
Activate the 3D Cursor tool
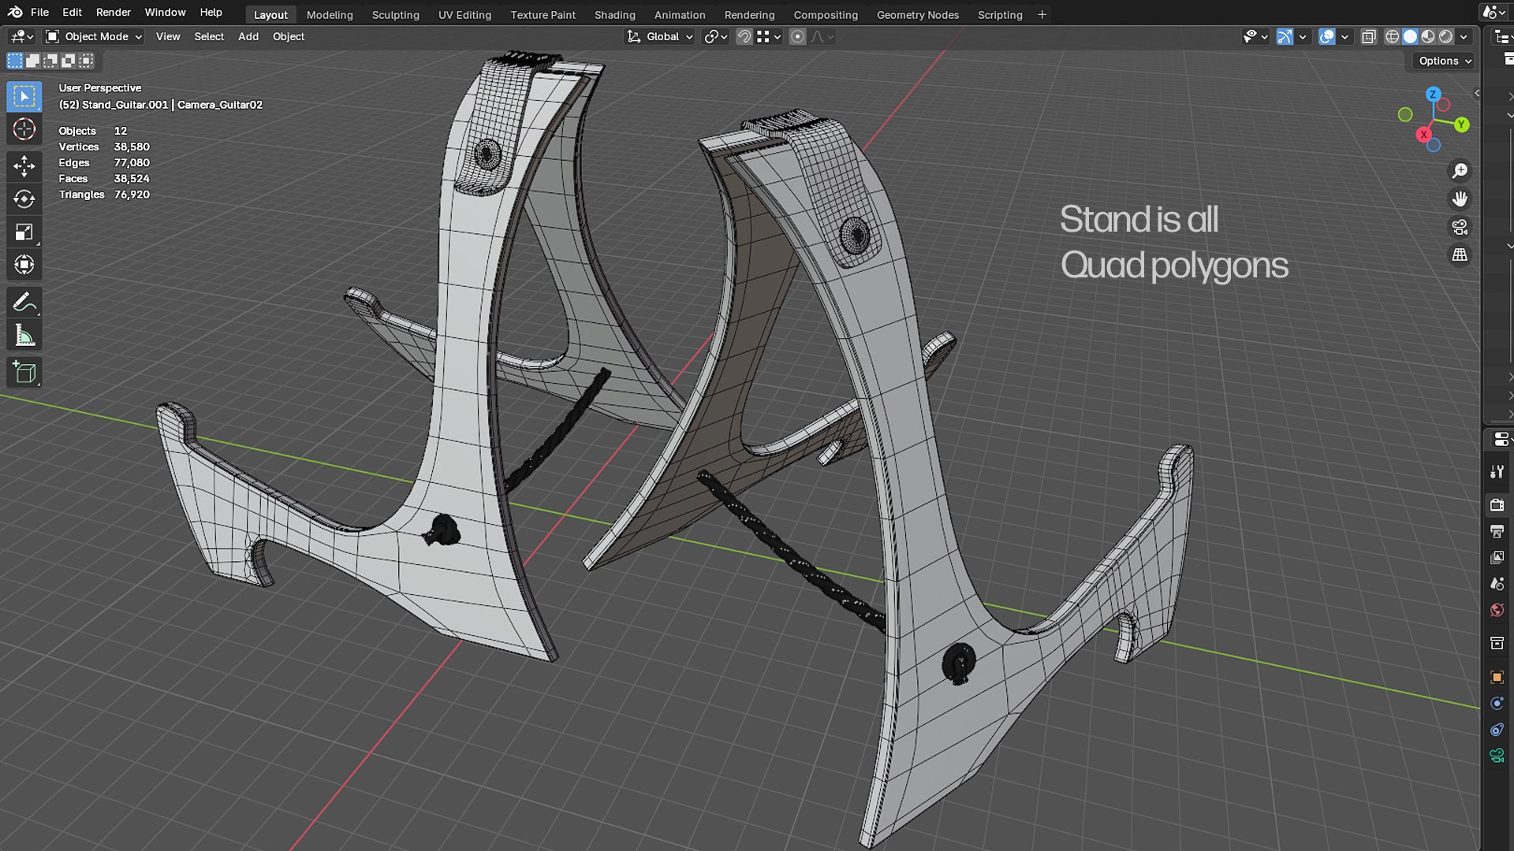pos(24,129)
